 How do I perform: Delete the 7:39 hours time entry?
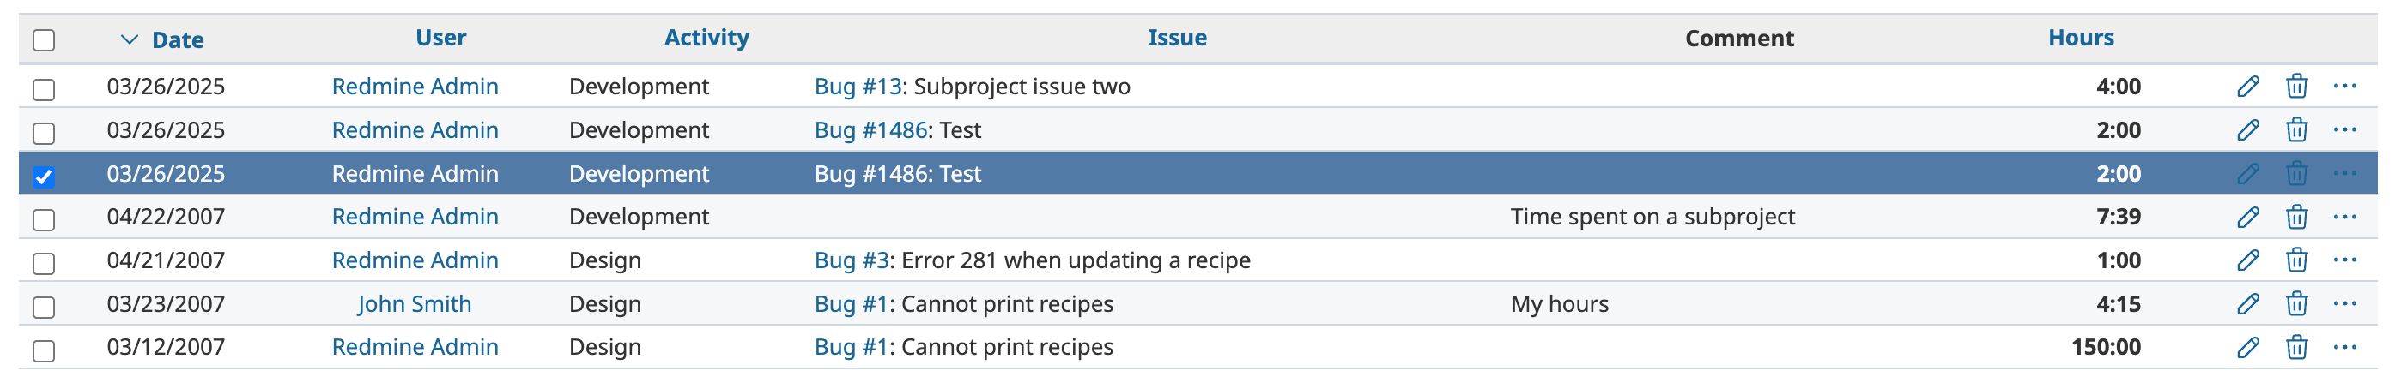2296,218
